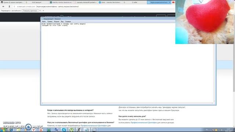Open the Yandex home icon beside back arrow
235x132 pixels.
point(9,7)
